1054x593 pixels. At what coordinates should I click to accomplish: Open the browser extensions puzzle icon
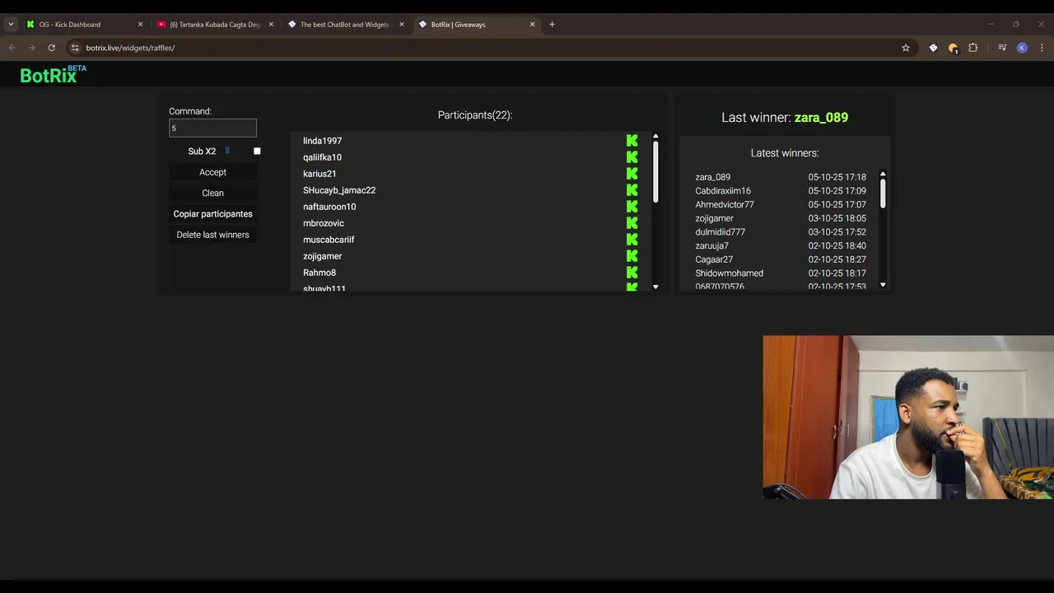[x=972, y=48]
